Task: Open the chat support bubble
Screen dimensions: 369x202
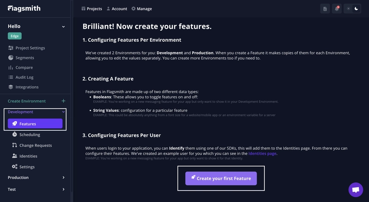Action: 356,190
